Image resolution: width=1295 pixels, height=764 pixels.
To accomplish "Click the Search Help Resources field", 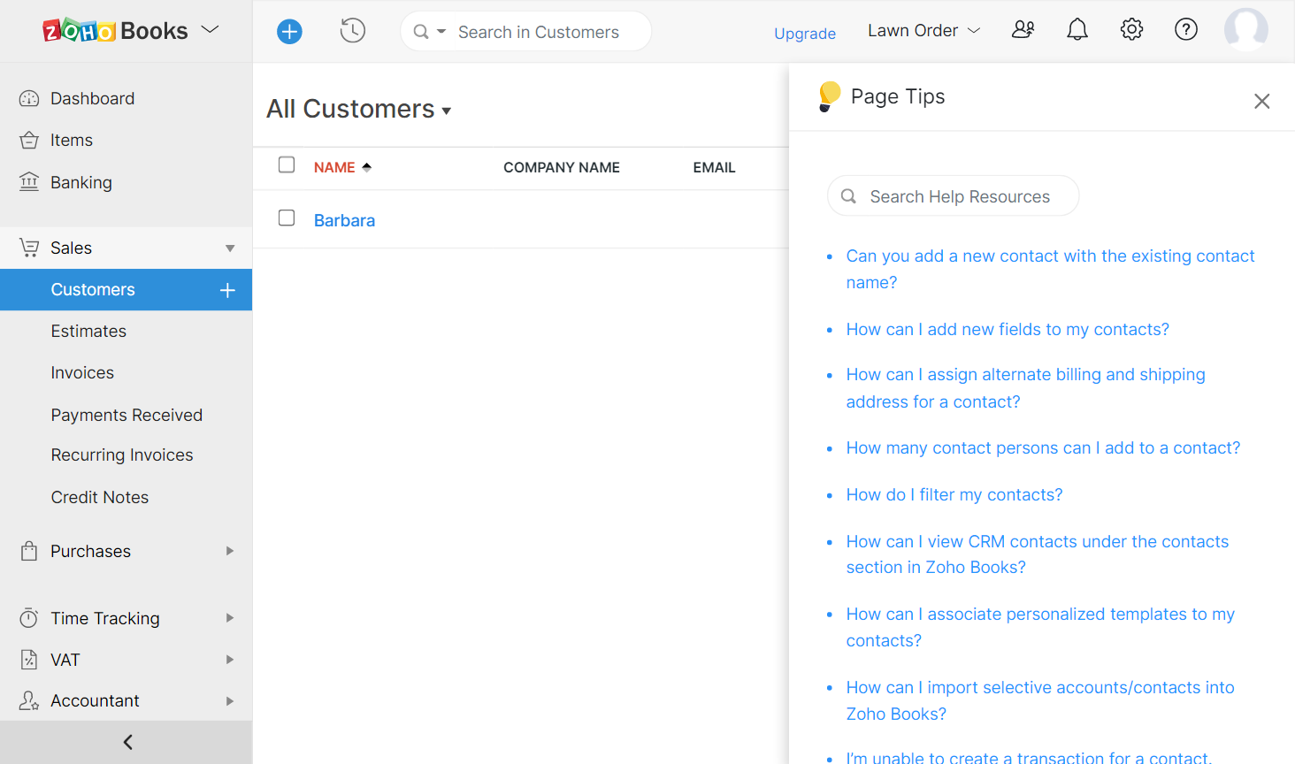I will pos(960,196).
